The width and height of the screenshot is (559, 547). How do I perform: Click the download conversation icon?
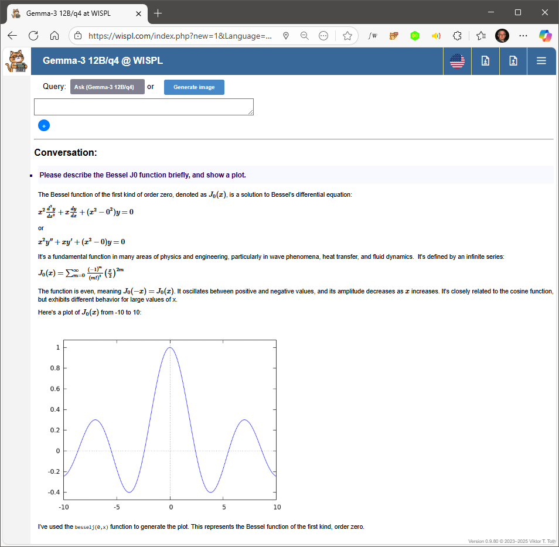(485, 61)
